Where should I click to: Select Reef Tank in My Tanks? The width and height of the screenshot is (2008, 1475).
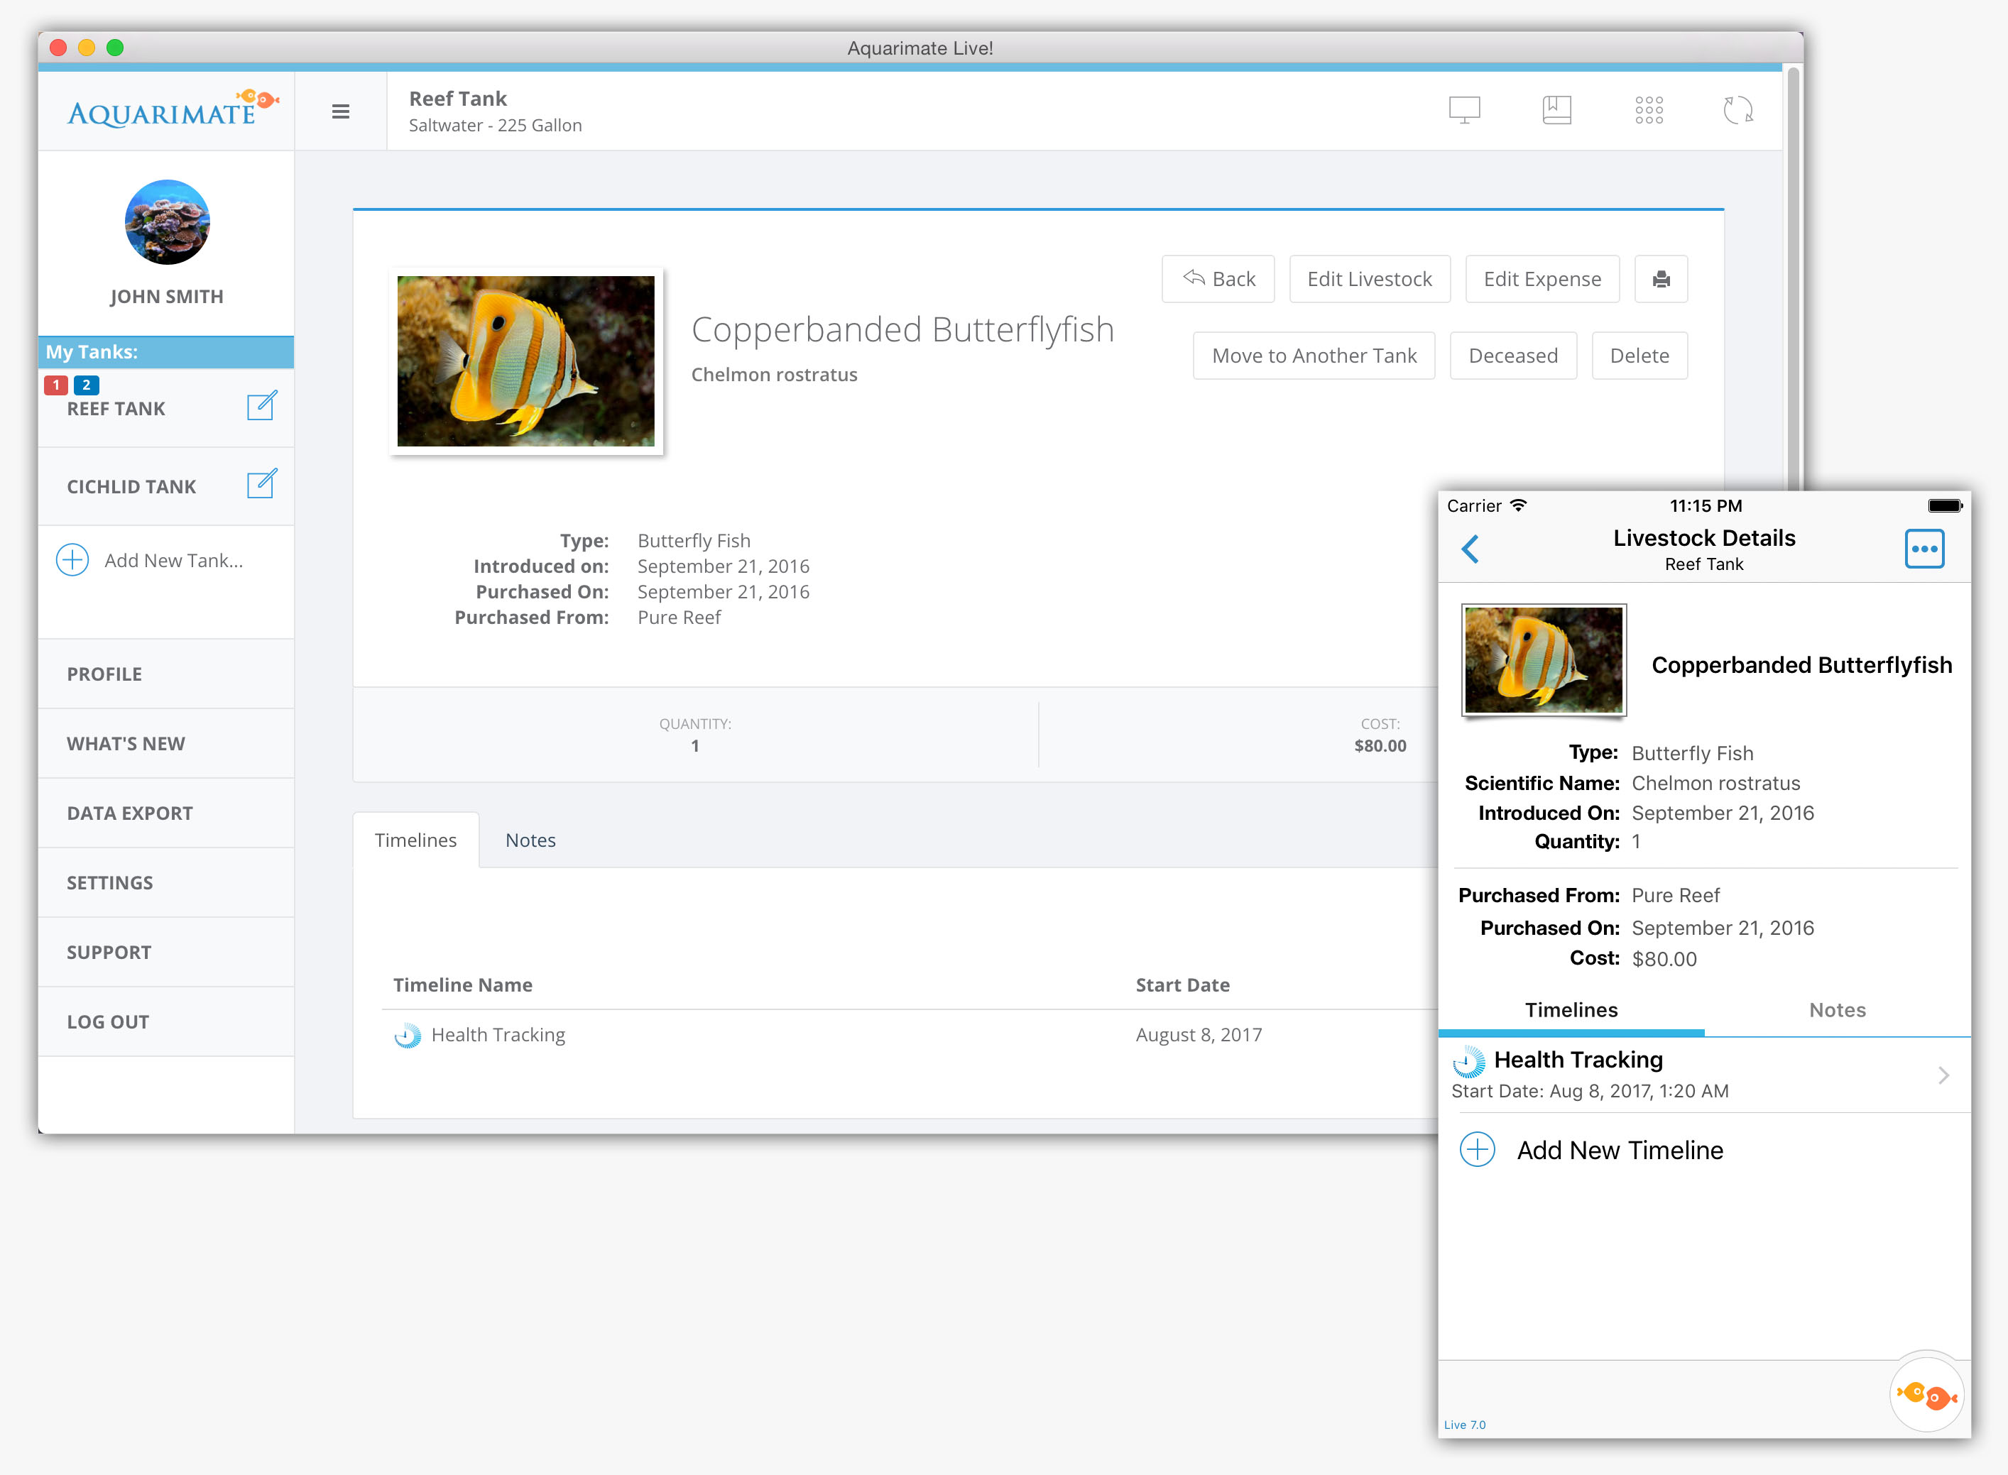tap(116, 409)
